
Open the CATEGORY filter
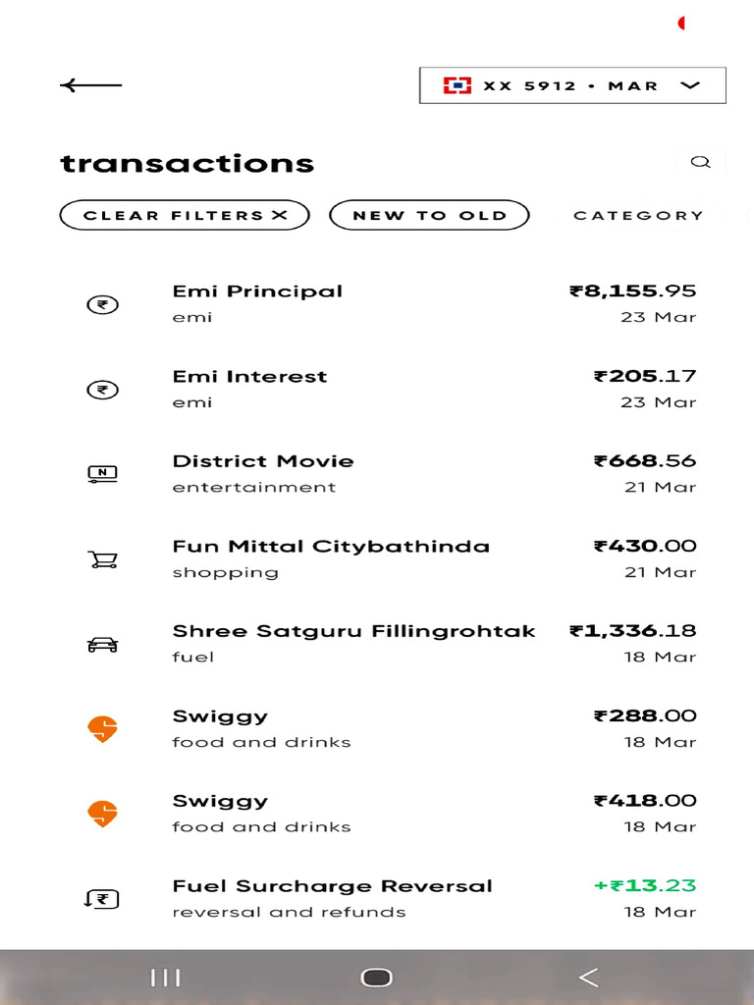[638, 215]
